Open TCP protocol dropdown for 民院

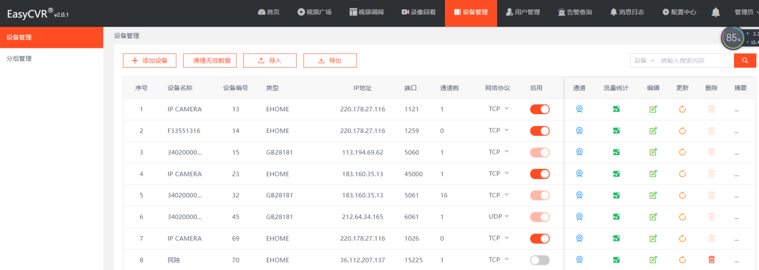(498, 259)
